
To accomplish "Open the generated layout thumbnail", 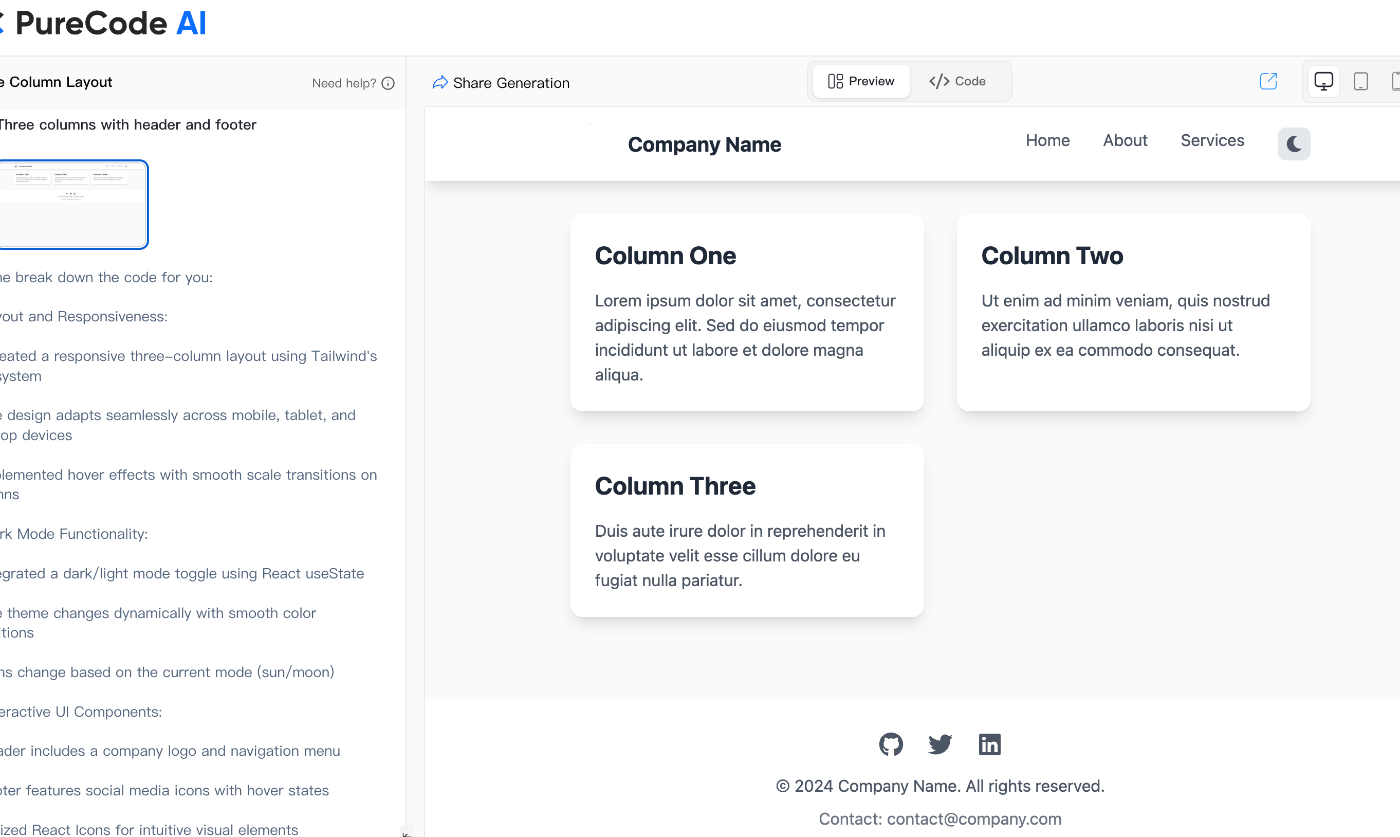I will [x=73, y=204].
